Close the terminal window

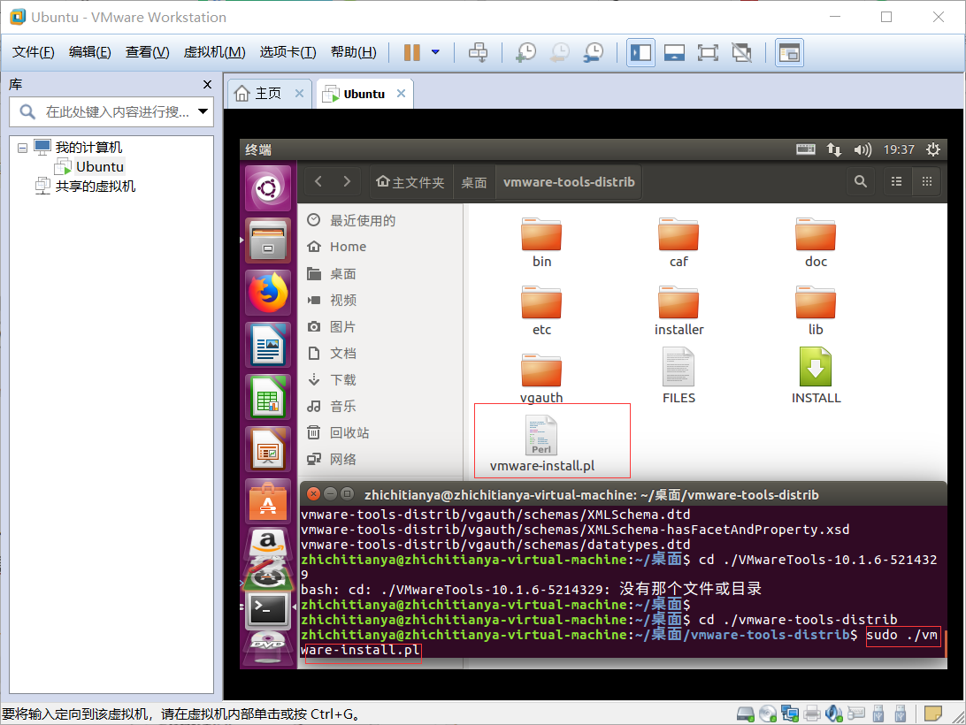coord(313,494)
